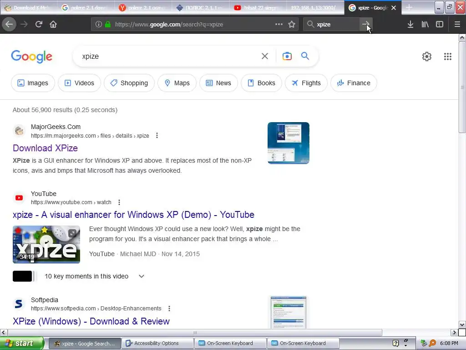Open page actions three-dot menu in address bar
Image resolution: width=466 pixels, height=350 pixels.
(279, 24)
